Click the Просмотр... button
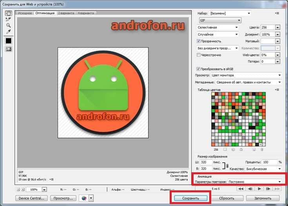Image resolution: width=288 pixels, height=206 pixels. tap(63, 198)
